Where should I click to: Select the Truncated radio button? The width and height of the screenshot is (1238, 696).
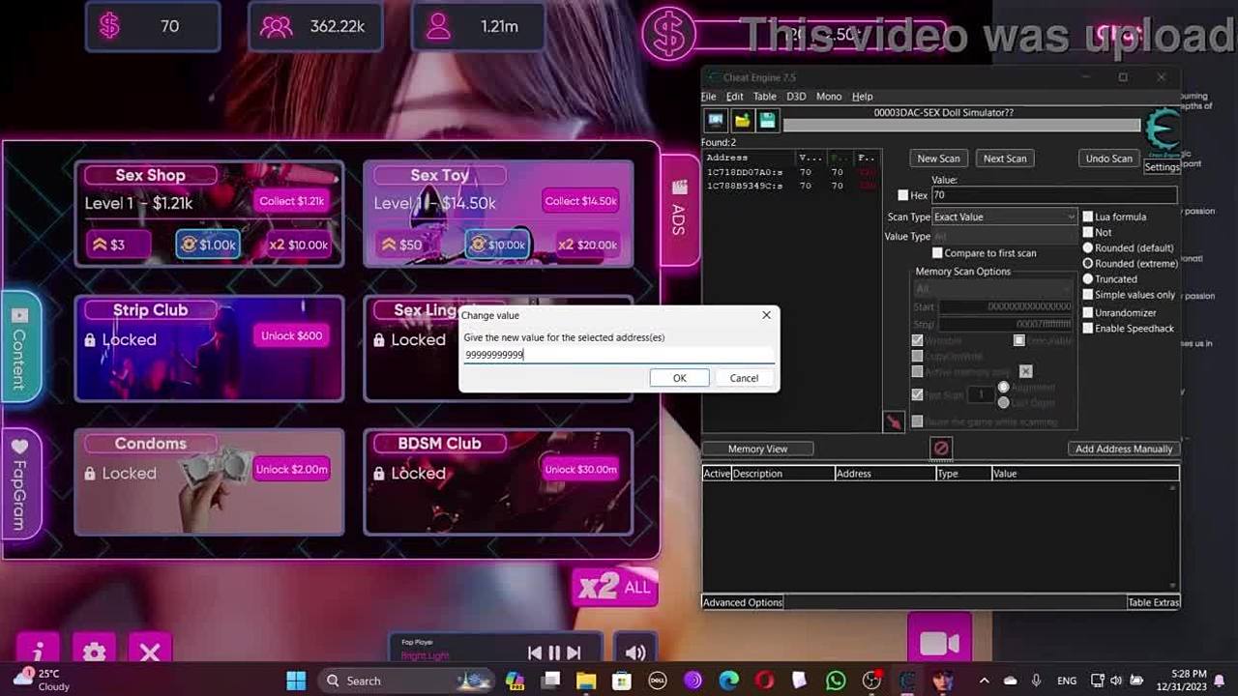[1088, 279]
